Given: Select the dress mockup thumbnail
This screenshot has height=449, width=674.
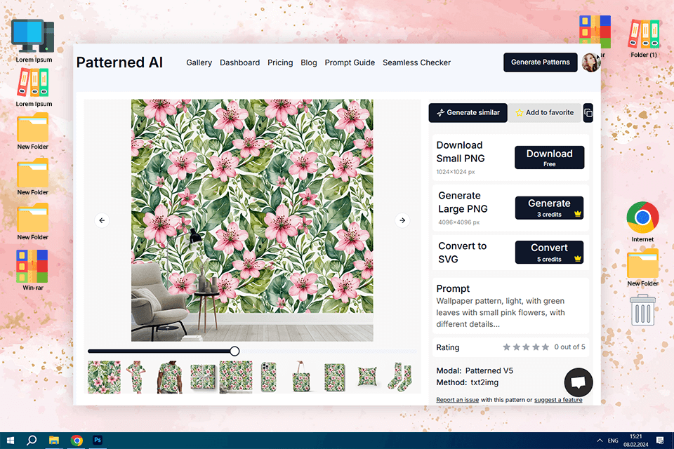Looking at the screenshot, I should point(137,377).
